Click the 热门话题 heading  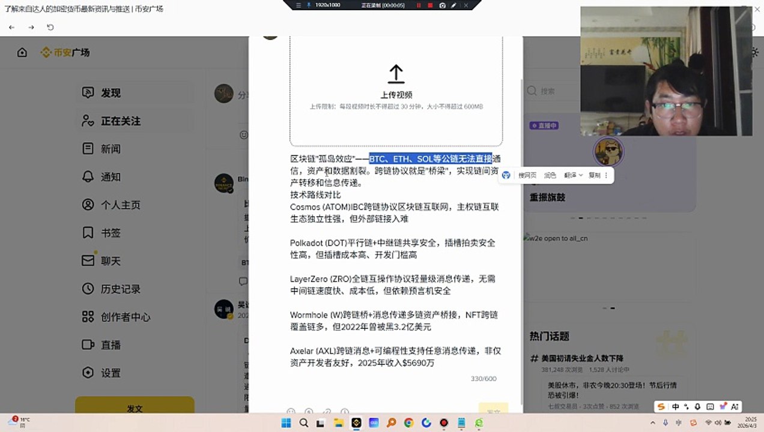(549, 336)
